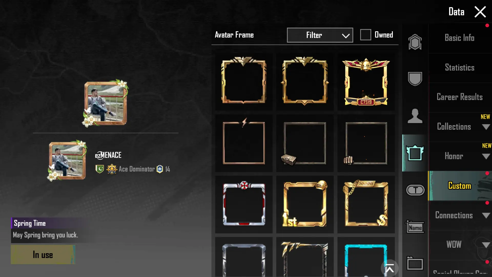Select the C7S19 season frame
Image resolution: width=492 pixels, height=277 pixels.
pyautogui.click(x=366, y=82)
